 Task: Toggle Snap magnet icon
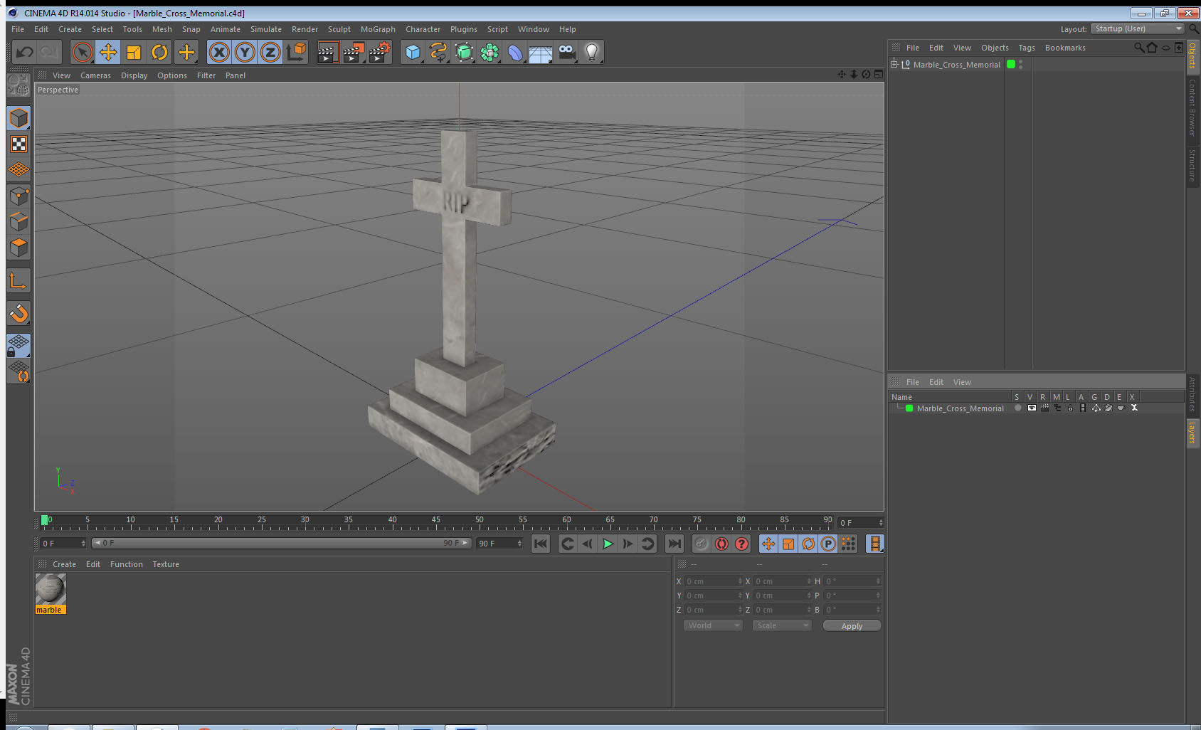[x=18, y=313]
